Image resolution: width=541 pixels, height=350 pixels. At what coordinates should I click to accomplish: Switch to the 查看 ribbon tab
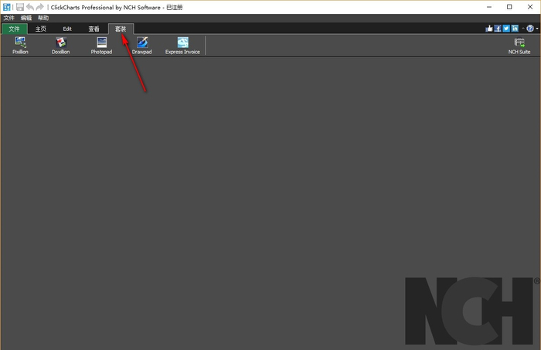(94, 29)
